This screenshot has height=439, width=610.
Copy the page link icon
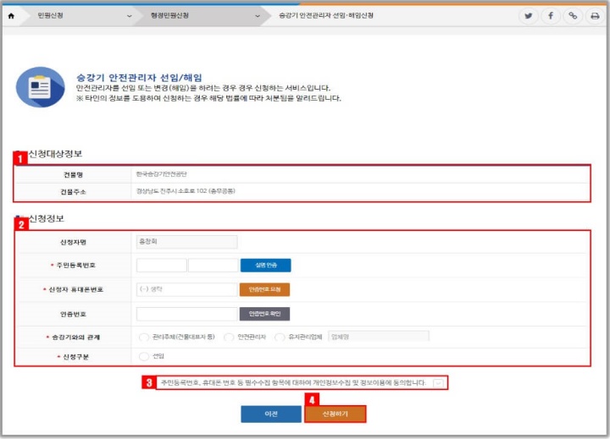pos(573,16)
